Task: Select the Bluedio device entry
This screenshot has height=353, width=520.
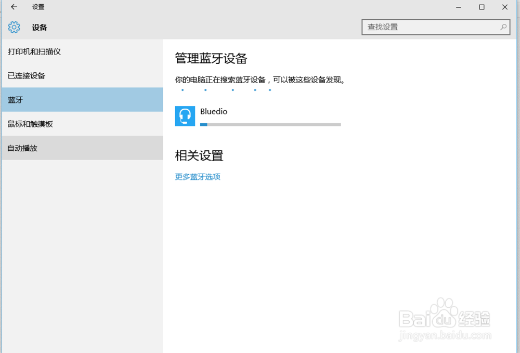Action: (234, 116)
